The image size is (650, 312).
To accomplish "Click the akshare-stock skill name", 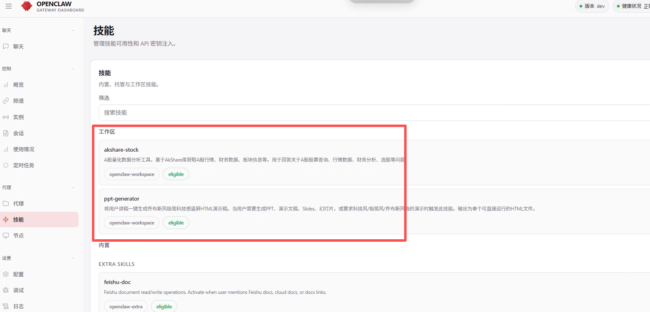I will pyautogui.click(x=121, y=150).
